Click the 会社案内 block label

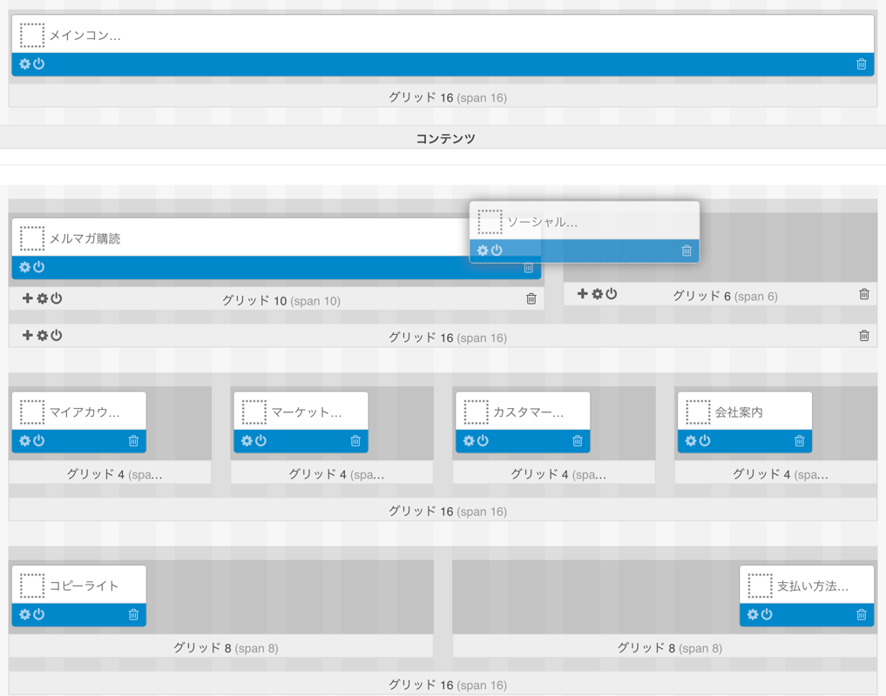click(x=739, y=412)
